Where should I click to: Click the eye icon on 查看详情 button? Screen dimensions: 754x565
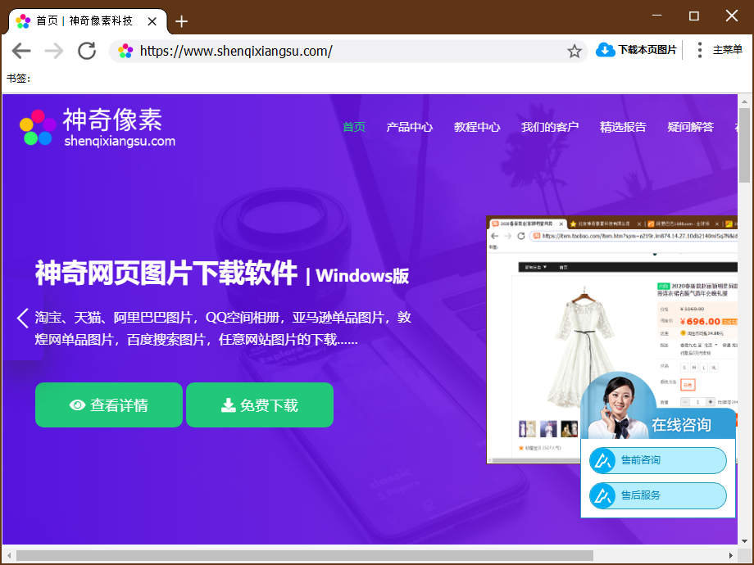click(x=77, y=405)
